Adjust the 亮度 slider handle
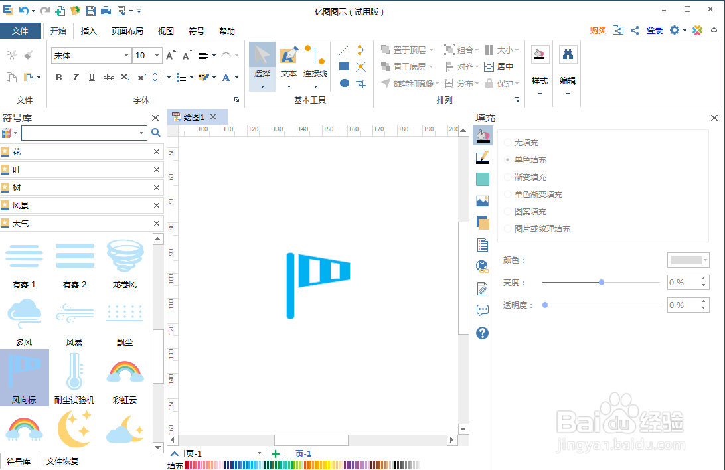The width and height of the screenshot is (725, 470). pyautogui.click(x=602, y=282)
